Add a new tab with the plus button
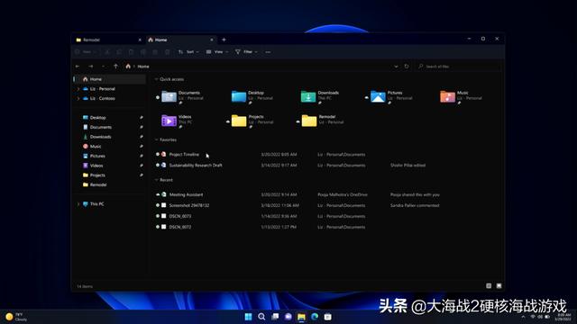577x324 pixels. click(224, 40)
